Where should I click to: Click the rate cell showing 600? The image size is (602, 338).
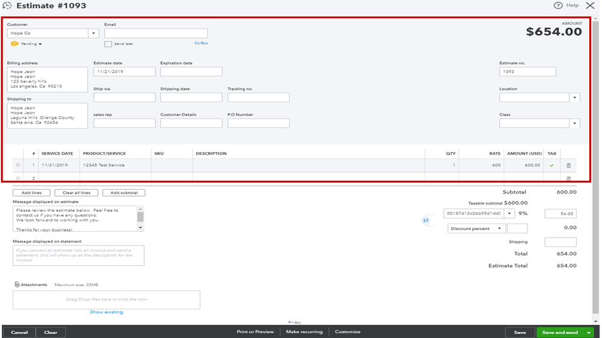point(481,165)
